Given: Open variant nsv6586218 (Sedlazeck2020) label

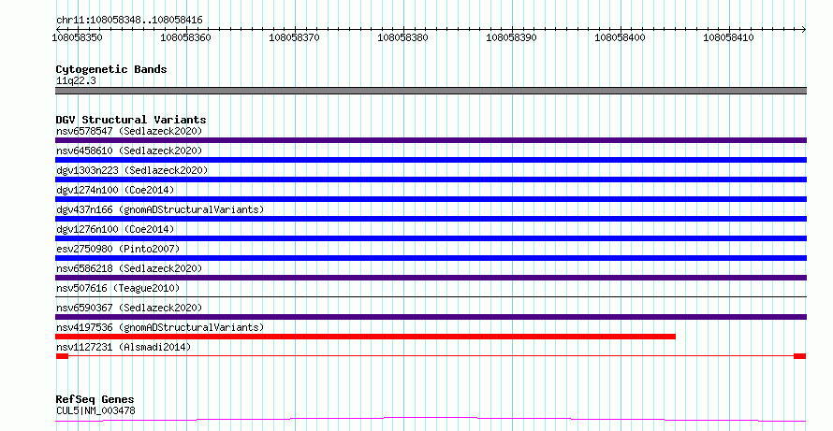Looking at the screenshot, I should (129, 268).
